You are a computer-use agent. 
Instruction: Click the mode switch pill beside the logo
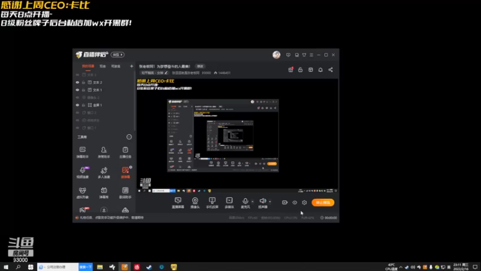point(117,55)
